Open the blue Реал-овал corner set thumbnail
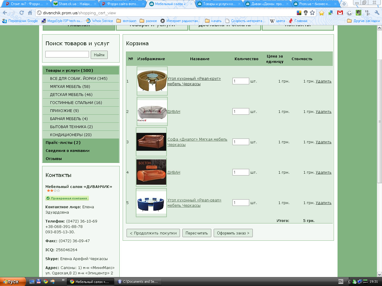 coord(151,203)
